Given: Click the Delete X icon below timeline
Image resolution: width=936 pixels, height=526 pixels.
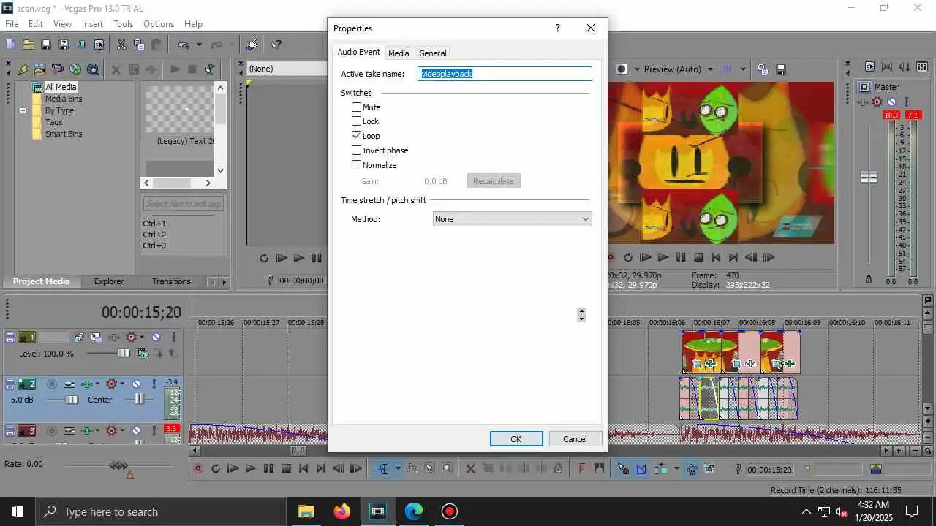Looking at the screenshot, I should [470, 469].
